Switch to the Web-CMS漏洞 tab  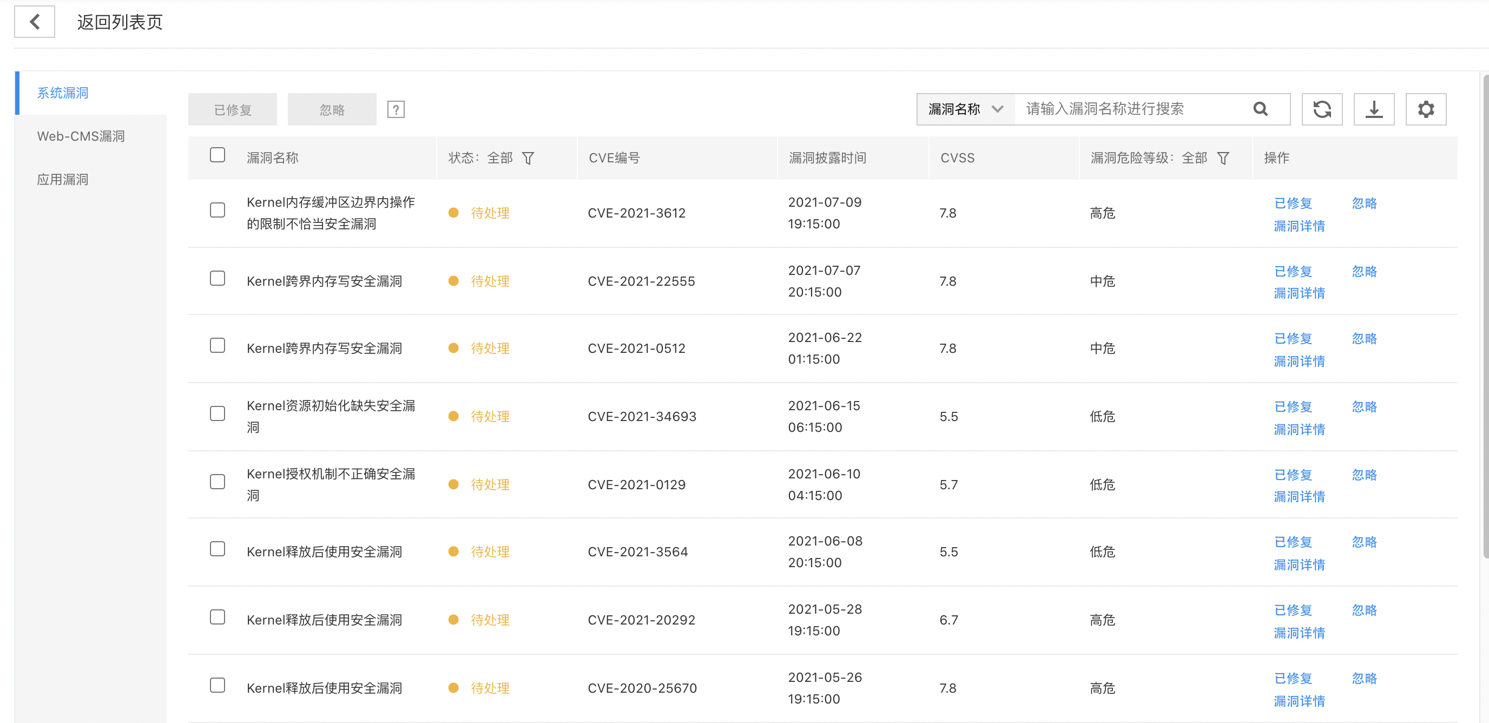81,136
